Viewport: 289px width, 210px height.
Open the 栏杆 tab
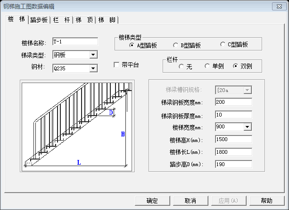coord(61,20)
